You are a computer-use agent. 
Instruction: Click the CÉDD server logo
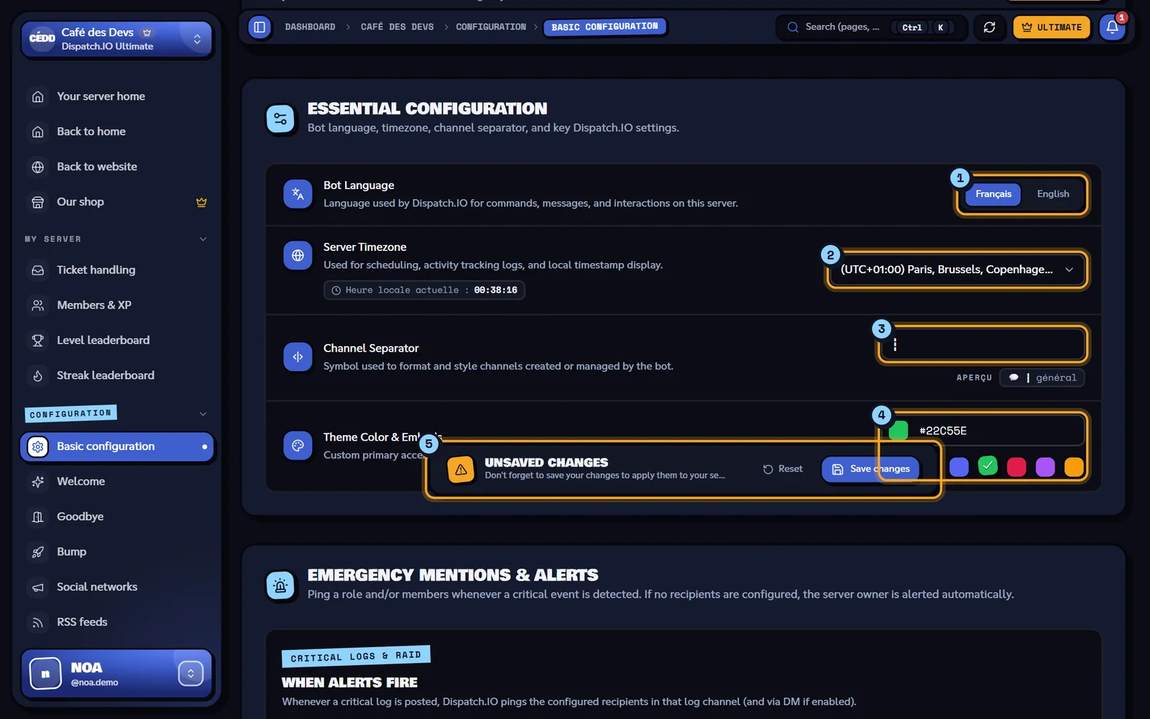[42, 38]
